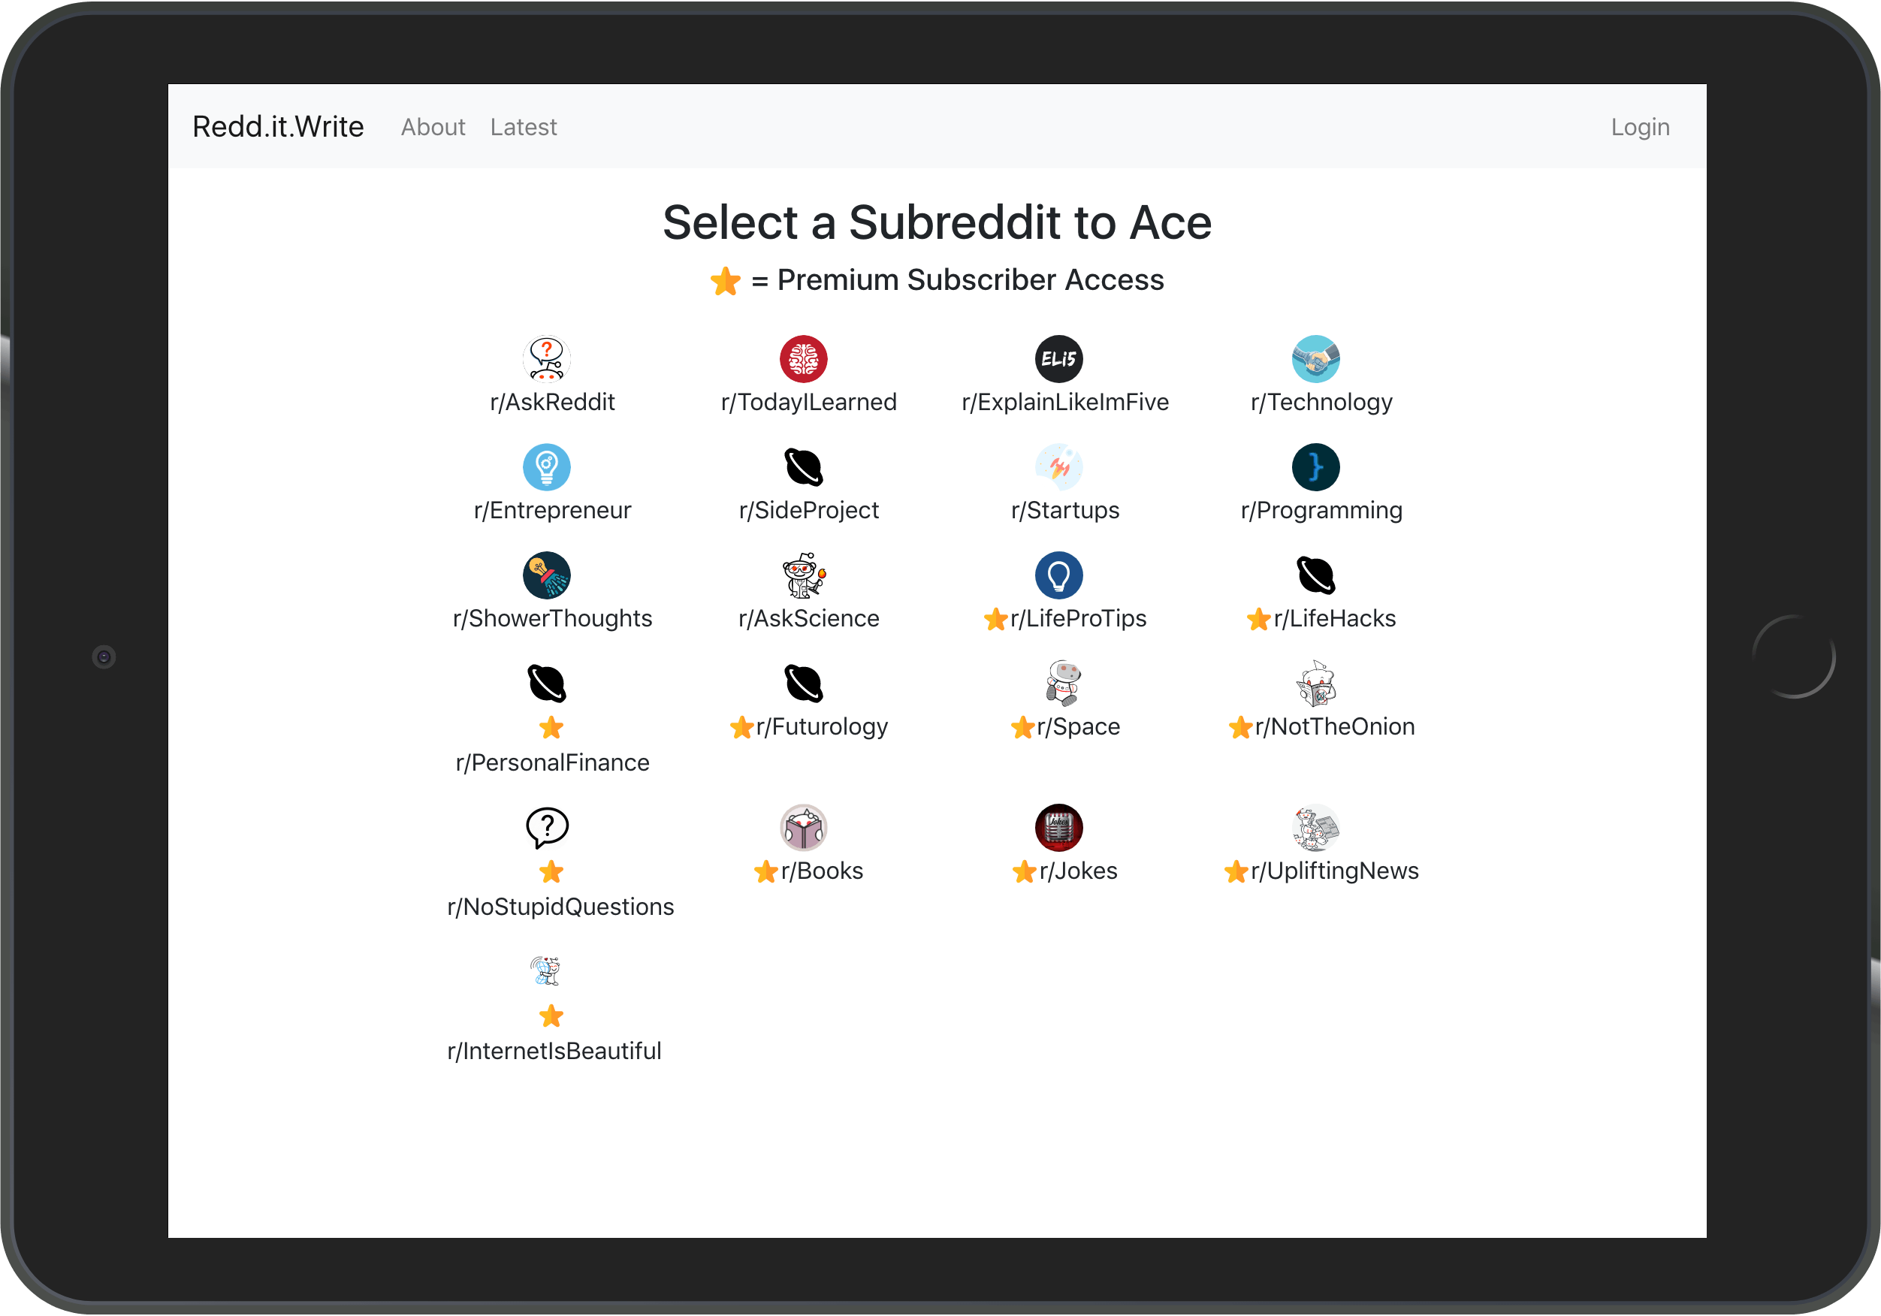The height and width of the screenshot is (1316, 1881).
Task: Select the r/TodayILearned brain icon
Action: click(803, 359)
